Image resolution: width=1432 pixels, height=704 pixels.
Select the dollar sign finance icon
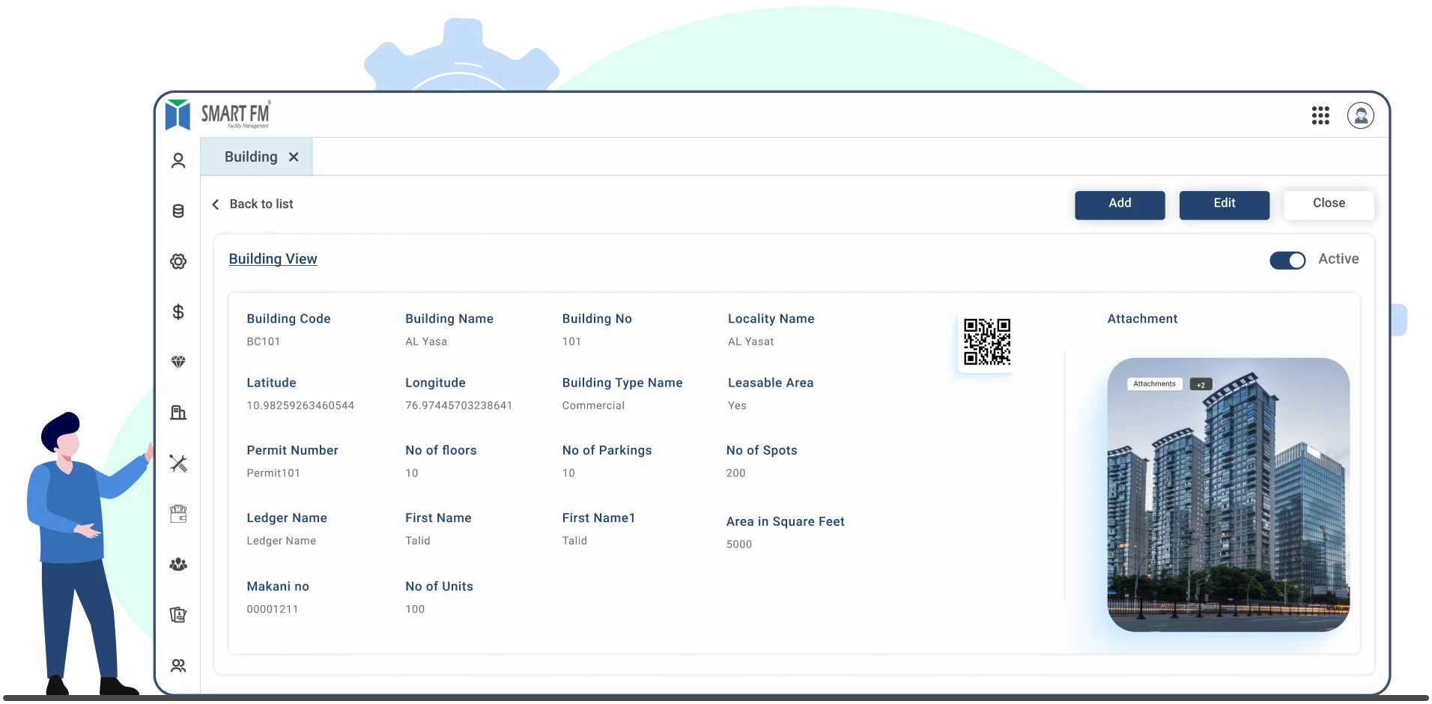click(178, 312)
